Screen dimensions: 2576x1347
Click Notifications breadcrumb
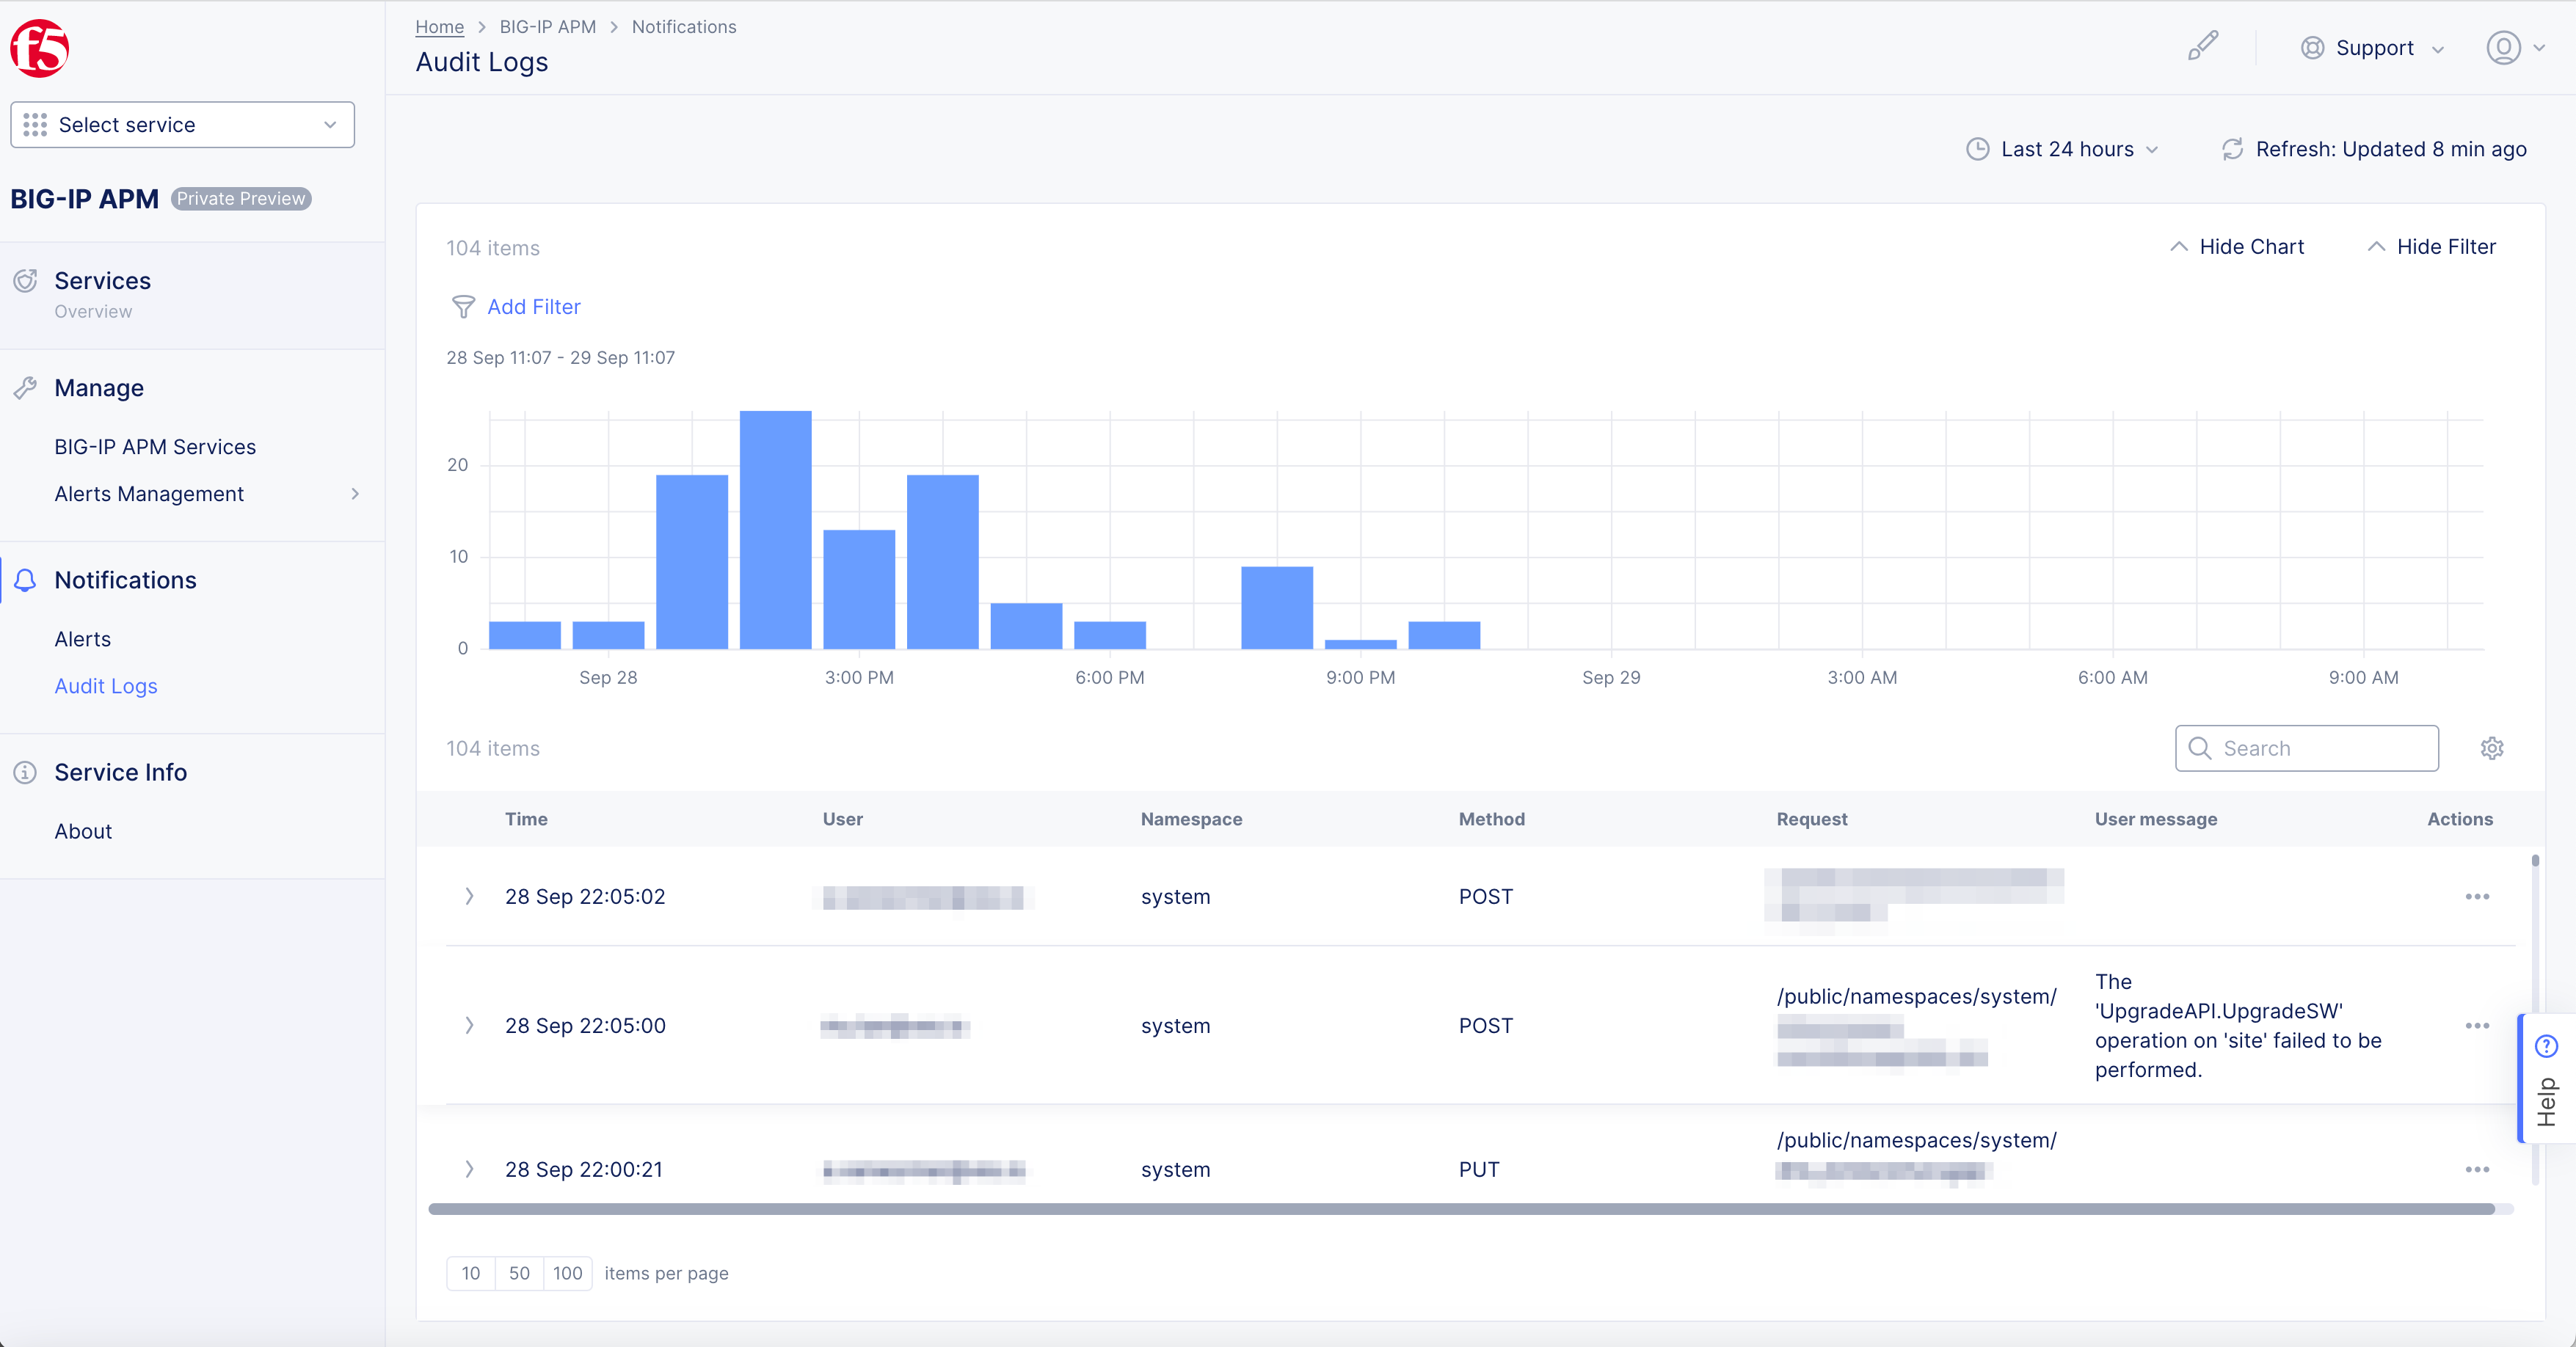click(x=684, y=27)
